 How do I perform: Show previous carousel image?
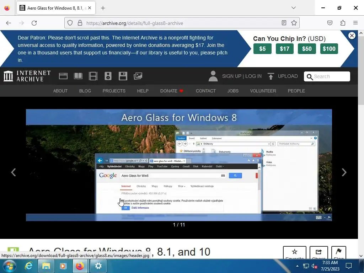(x=14, y=172)
